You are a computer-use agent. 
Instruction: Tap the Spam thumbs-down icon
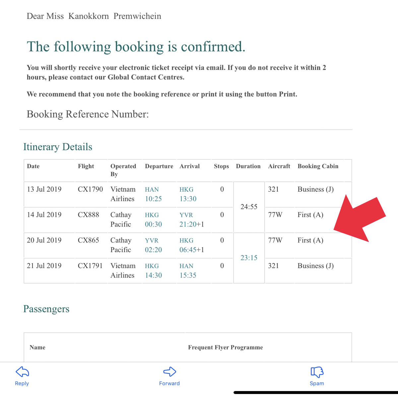tap(317, 372)
